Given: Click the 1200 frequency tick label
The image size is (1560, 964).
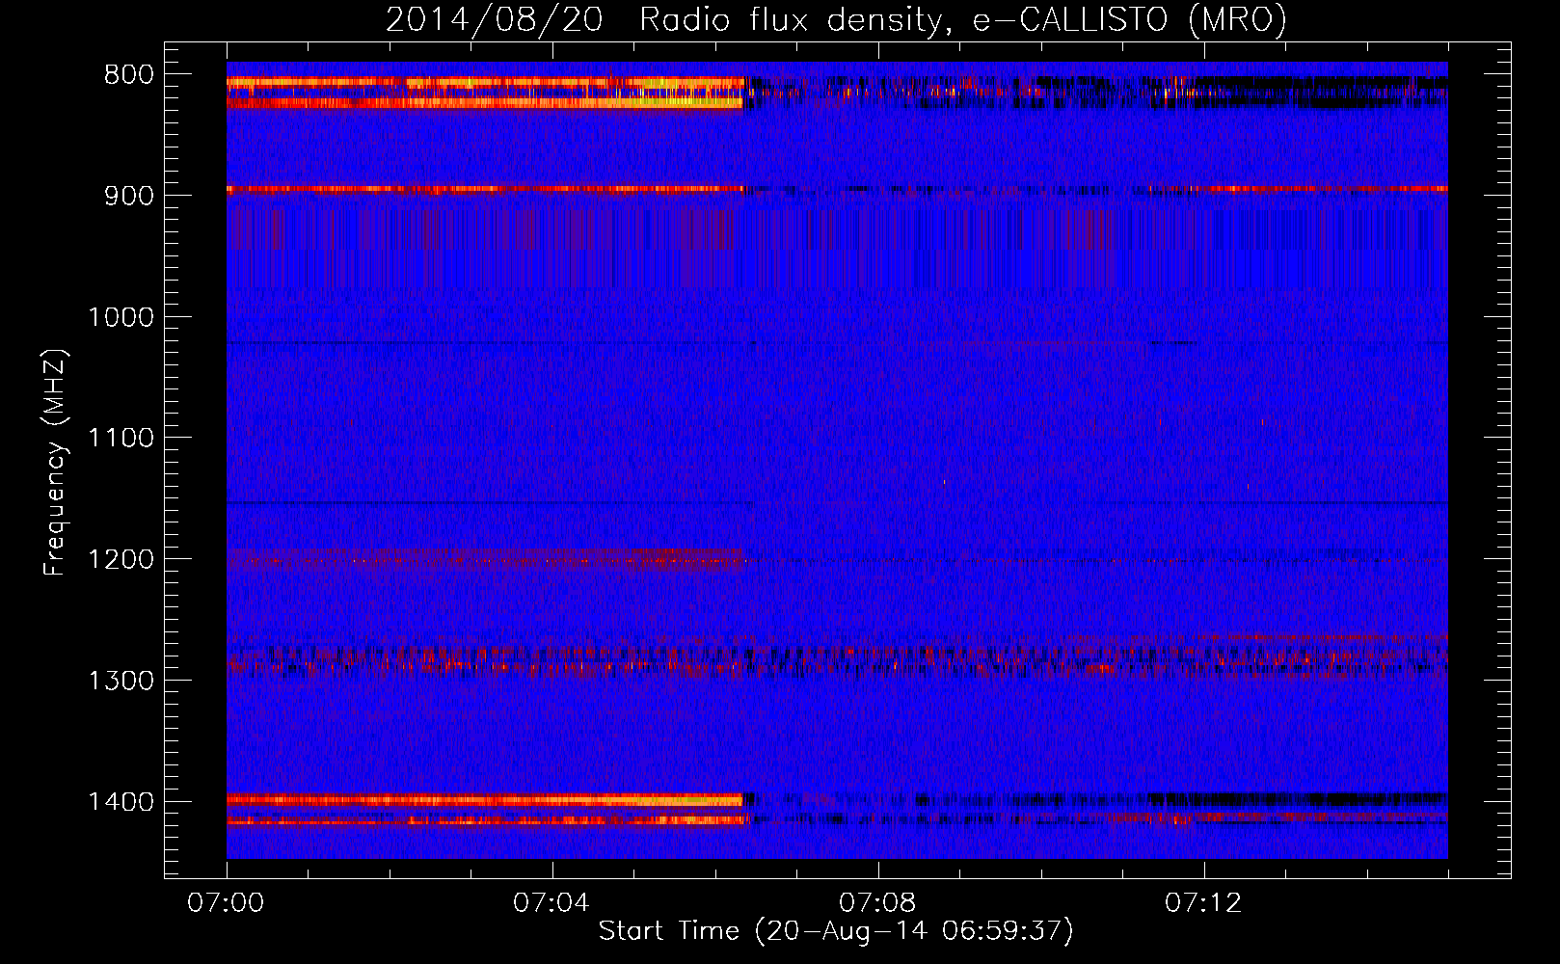Looking at the screenshot, I should (121, 560).
